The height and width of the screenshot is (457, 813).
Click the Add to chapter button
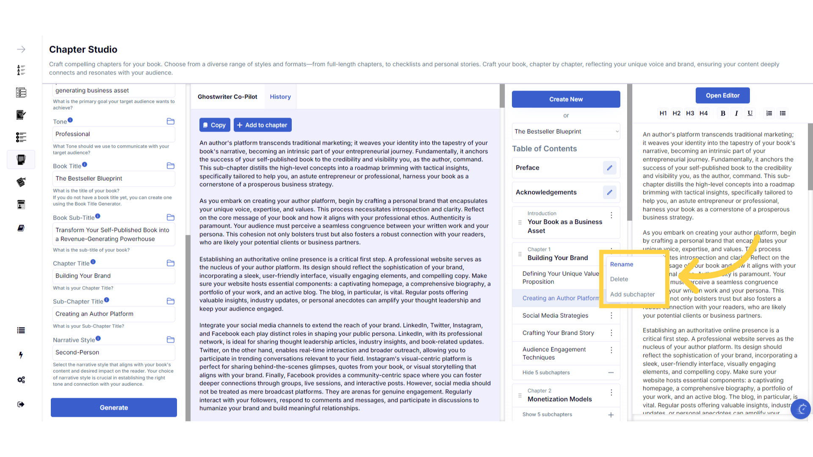(x=263, y=125)
